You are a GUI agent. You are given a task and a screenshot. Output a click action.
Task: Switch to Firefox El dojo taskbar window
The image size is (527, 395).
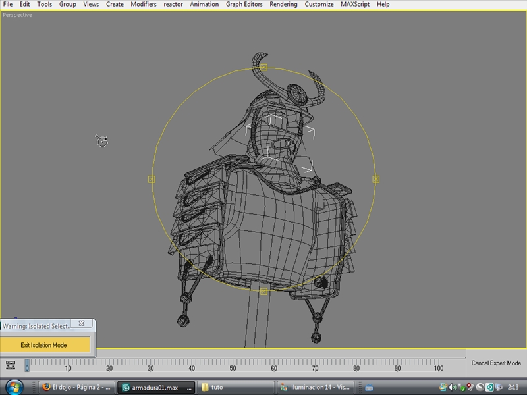pyautogui.click(x=76, y=387)
